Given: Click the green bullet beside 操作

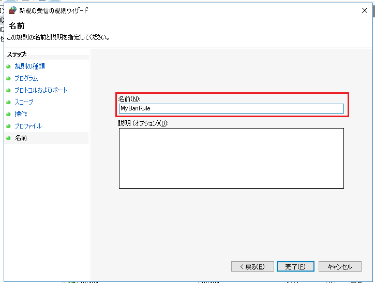Looking at the screenshot, I should [x=8, y=114].
